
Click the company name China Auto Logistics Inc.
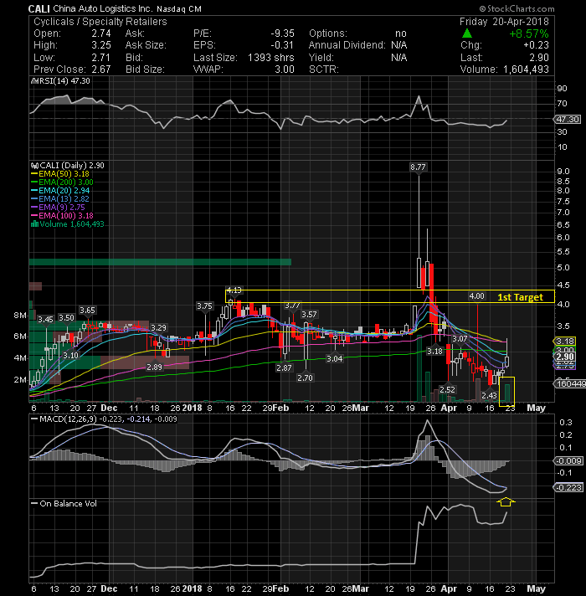tap(103, 8)
